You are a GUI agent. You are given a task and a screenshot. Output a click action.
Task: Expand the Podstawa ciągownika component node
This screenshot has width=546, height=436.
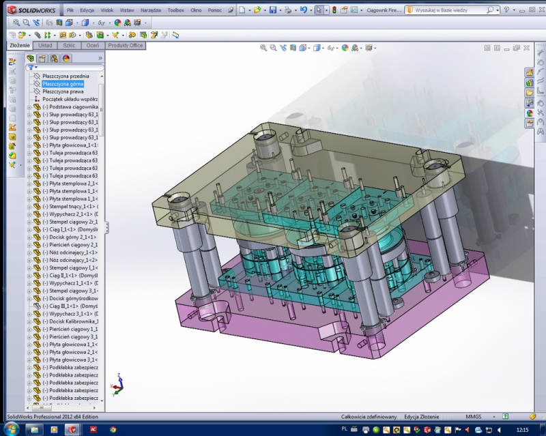(29, 107)
